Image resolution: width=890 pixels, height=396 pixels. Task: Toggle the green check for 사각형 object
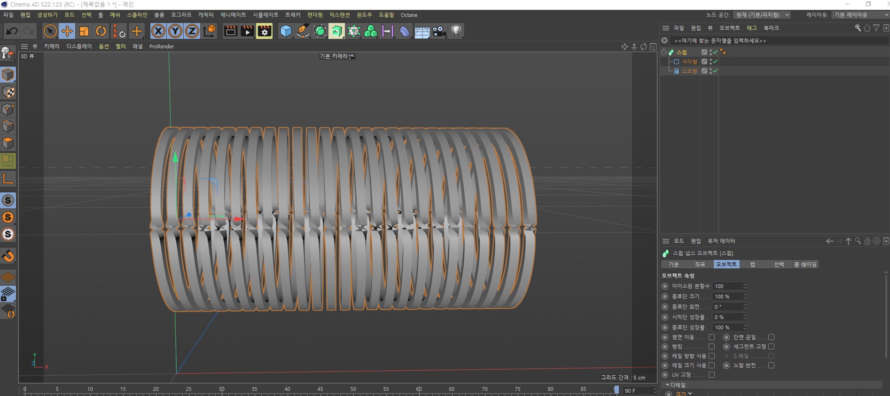pos(715,61)
